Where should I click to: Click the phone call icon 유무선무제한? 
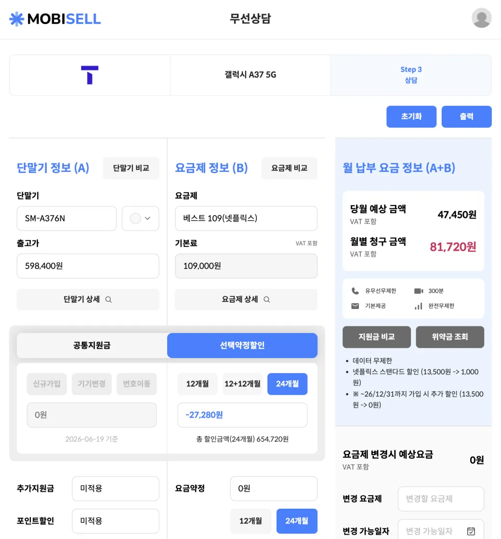[355, 291]
